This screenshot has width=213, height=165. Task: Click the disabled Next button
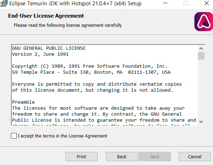[155, 157]
